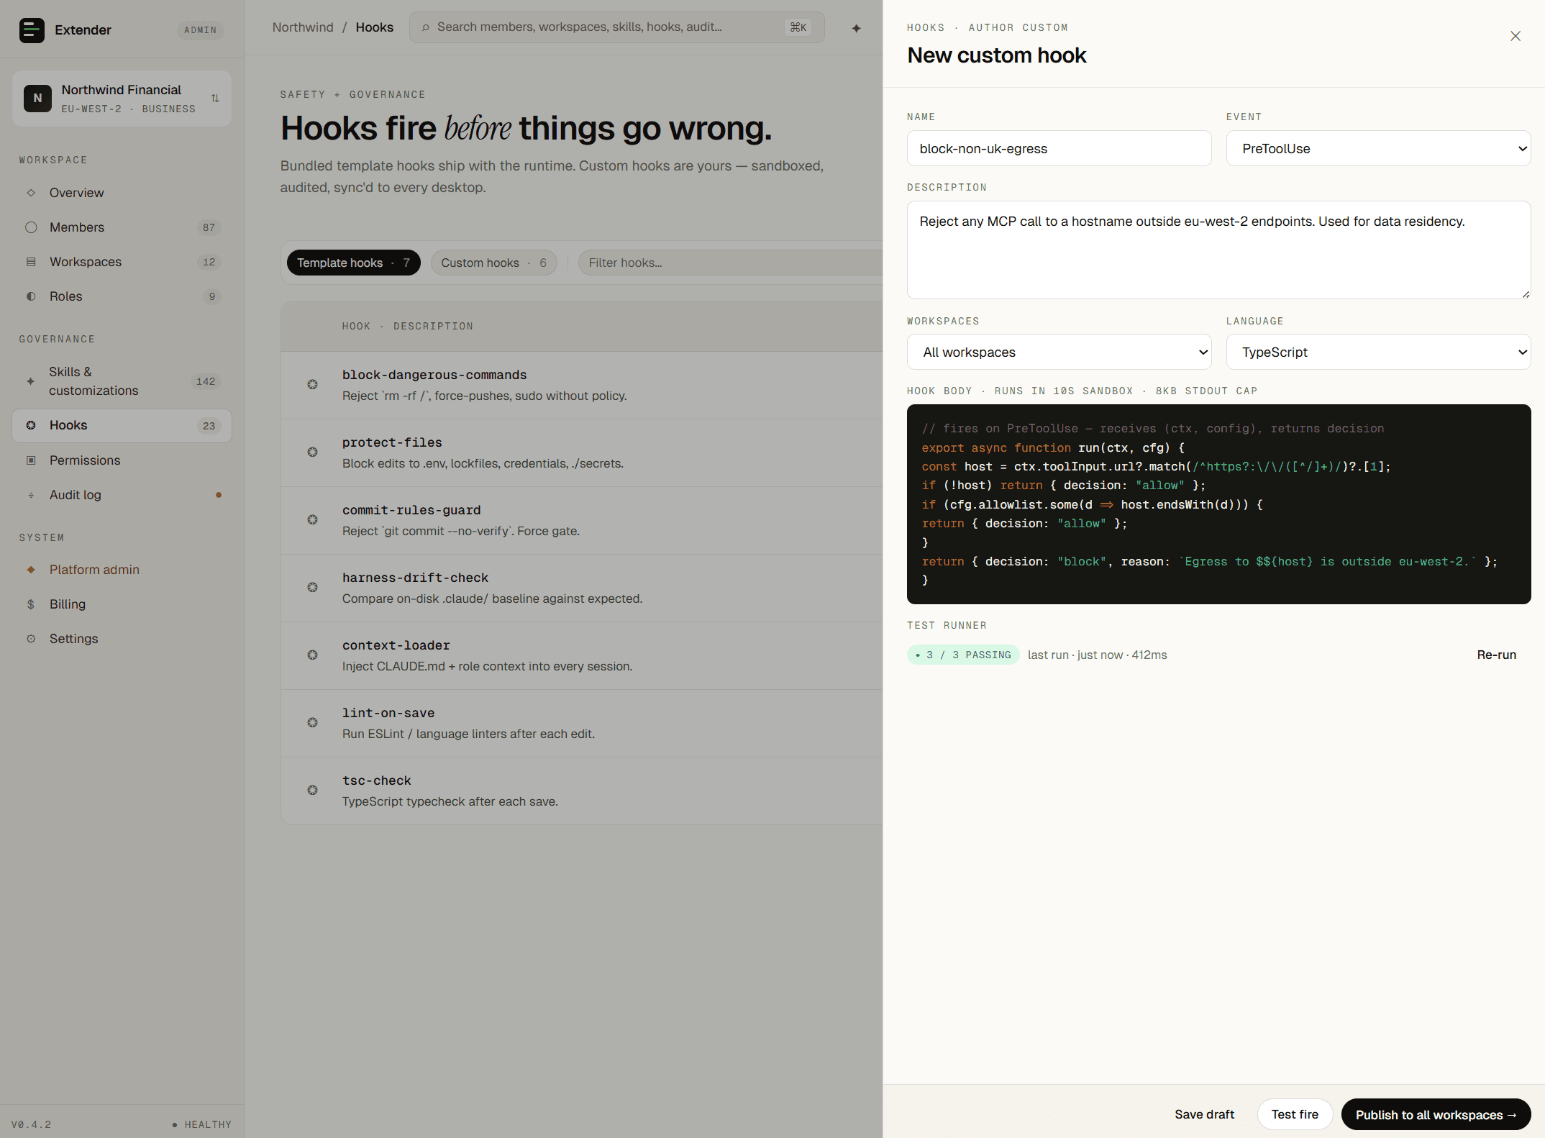
Task: Click the Billing dollar icon
Action: click(31, 604)
